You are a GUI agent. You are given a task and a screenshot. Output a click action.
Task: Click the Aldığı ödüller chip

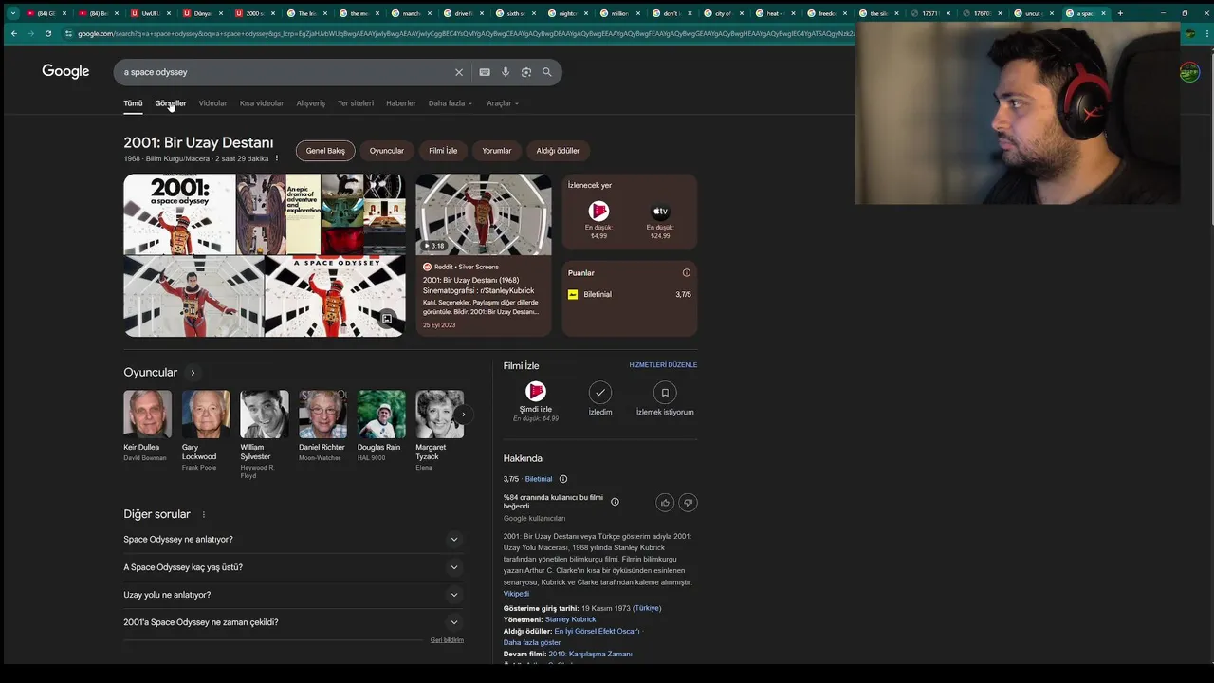(559, 151)
